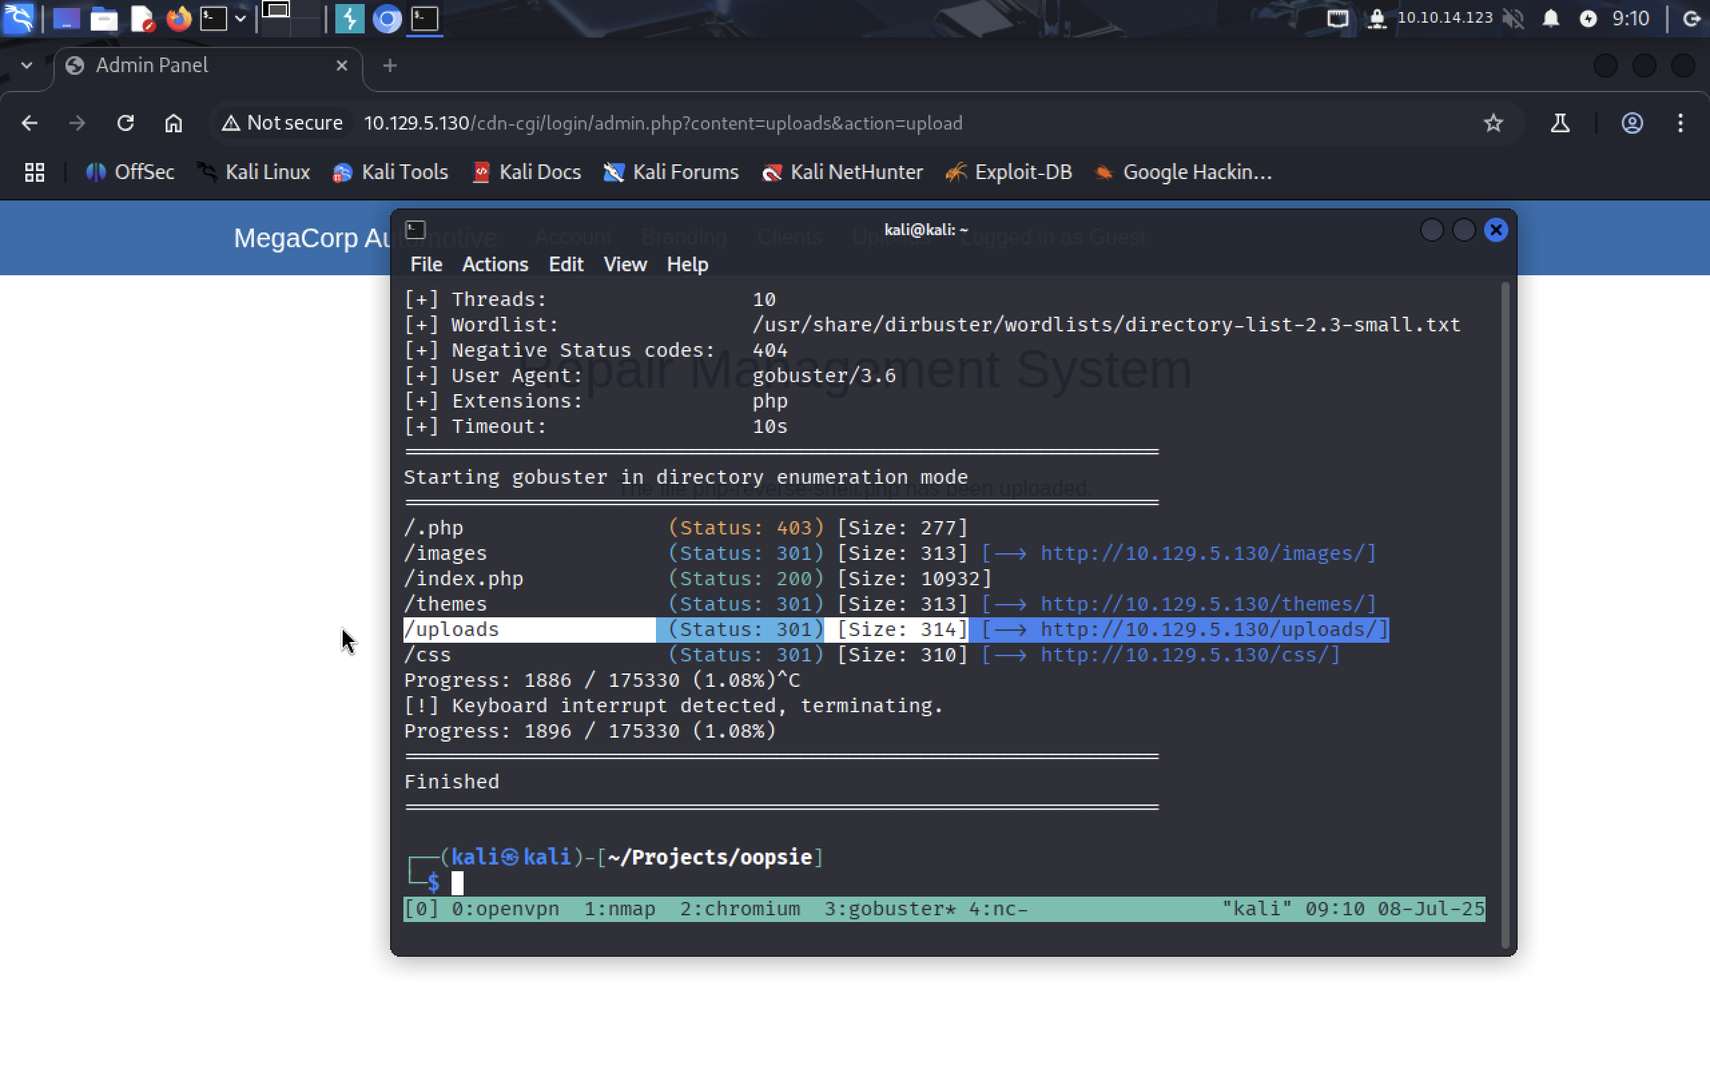The width and height of the screenshot is (1710, 1069).
Task: Click the tmux 2:chromium window label
Action: [739, 909]
